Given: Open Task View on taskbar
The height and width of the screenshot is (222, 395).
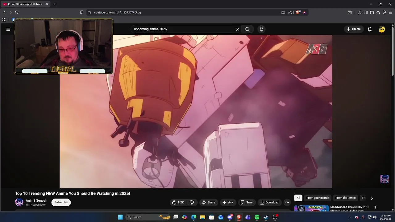Looking at the screenshot, I should point(176,217).
